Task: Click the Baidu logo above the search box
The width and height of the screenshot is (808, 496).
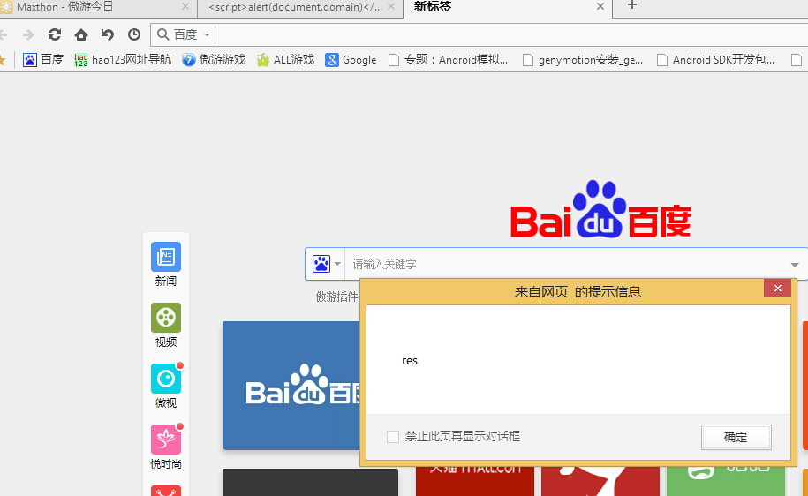Action: click(x=600, y=210)
